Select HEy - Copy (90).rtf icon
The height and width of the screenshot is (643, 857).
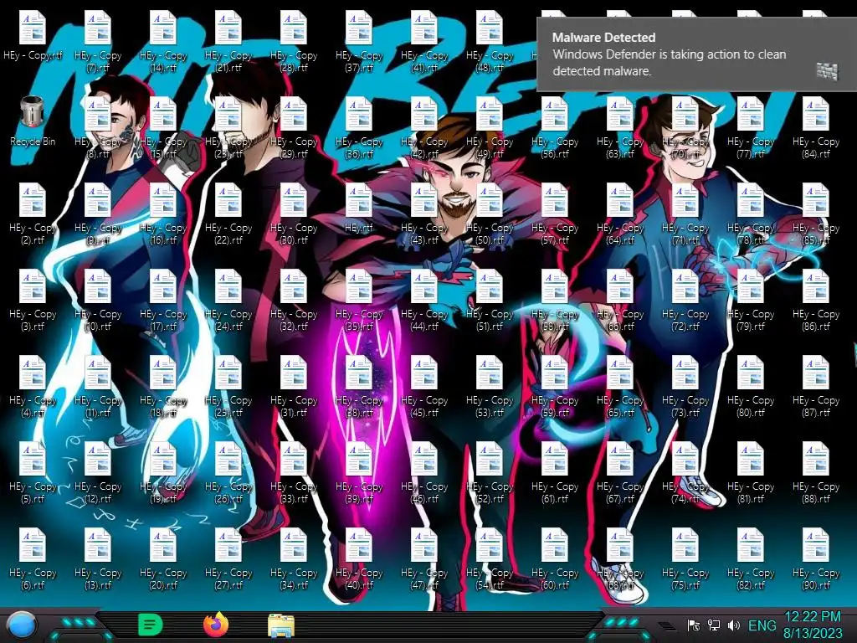(815, 544)
